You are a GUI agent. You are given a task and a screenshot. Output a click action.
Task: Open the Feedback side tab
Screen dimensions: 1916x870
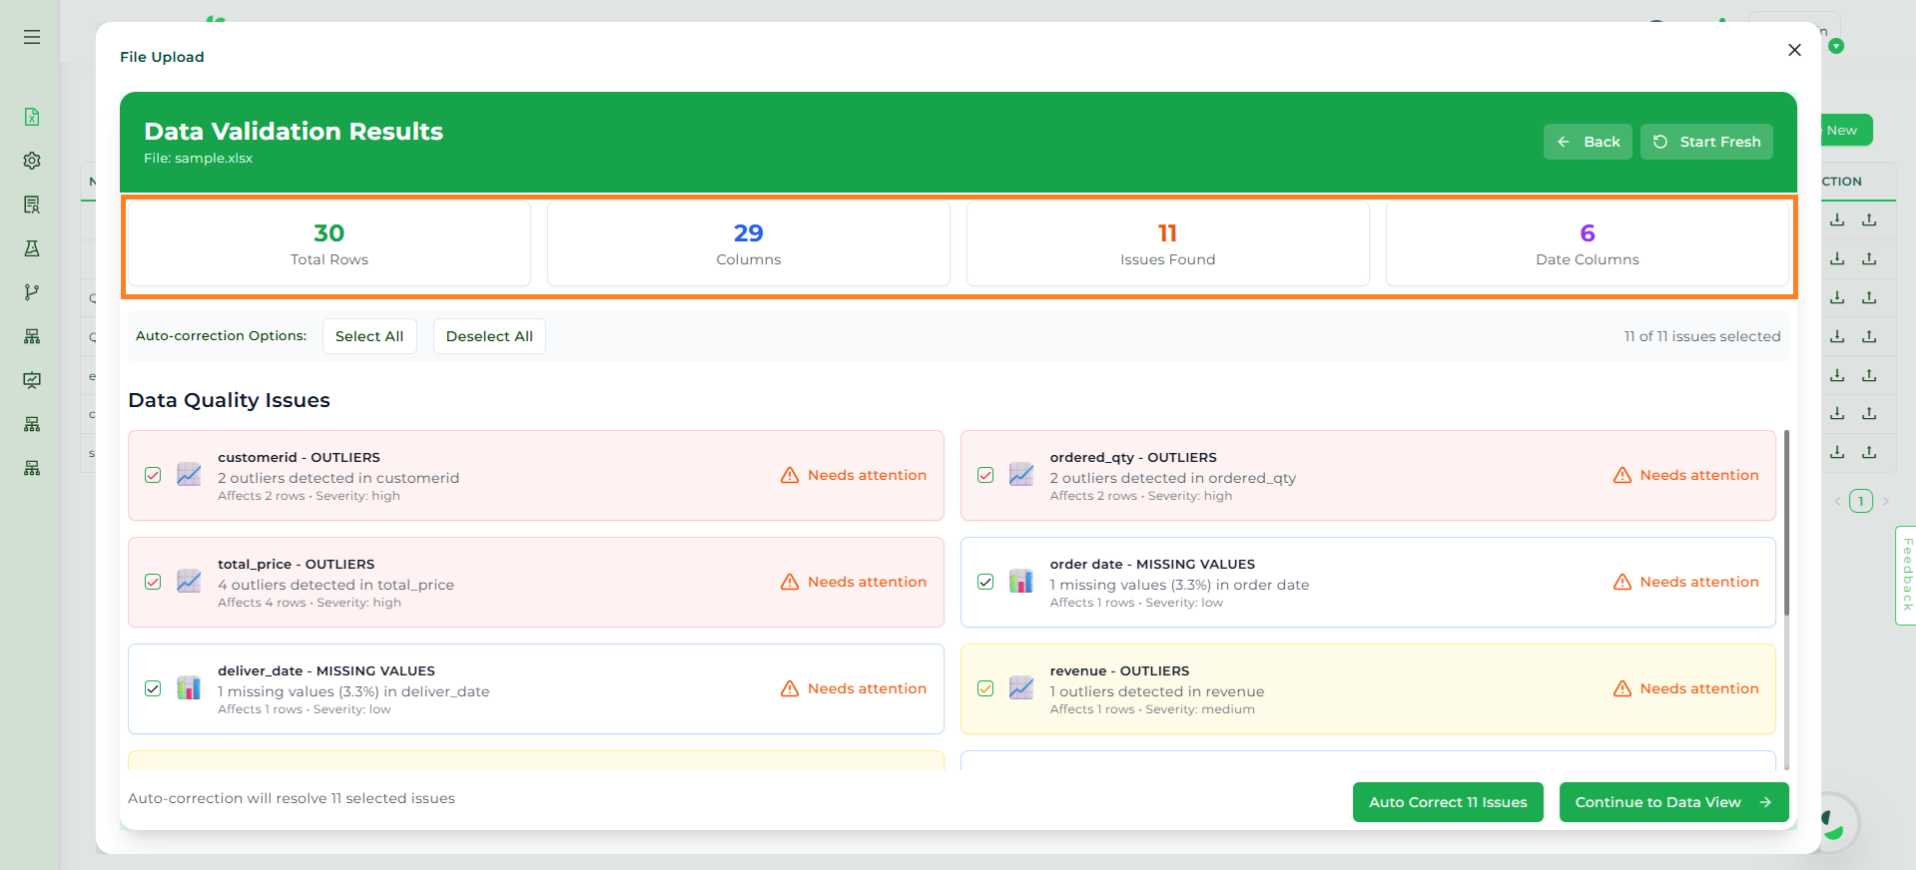[1906, 575]
